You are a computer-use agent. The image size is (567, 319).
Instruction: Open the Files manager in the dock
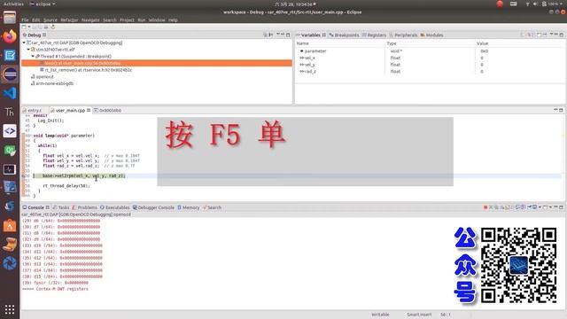10,17
